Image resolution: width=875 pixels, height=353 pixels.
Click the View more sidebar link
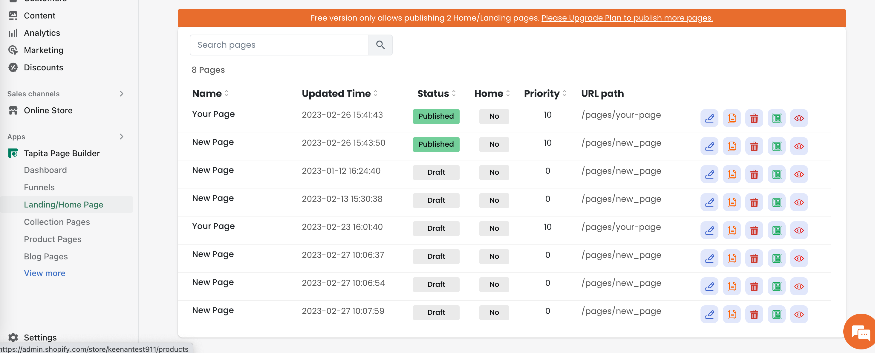[45, 273]
